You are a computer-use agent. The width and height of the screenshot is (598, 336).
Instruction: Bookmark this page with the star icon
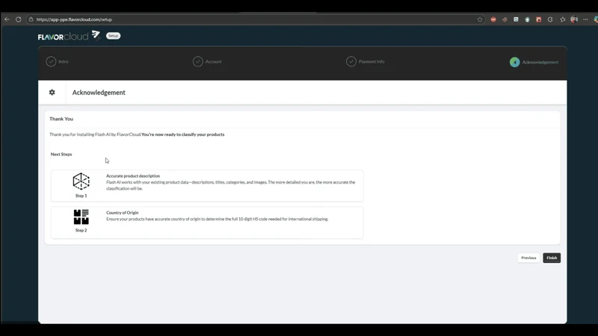click(x=480, y=19)
